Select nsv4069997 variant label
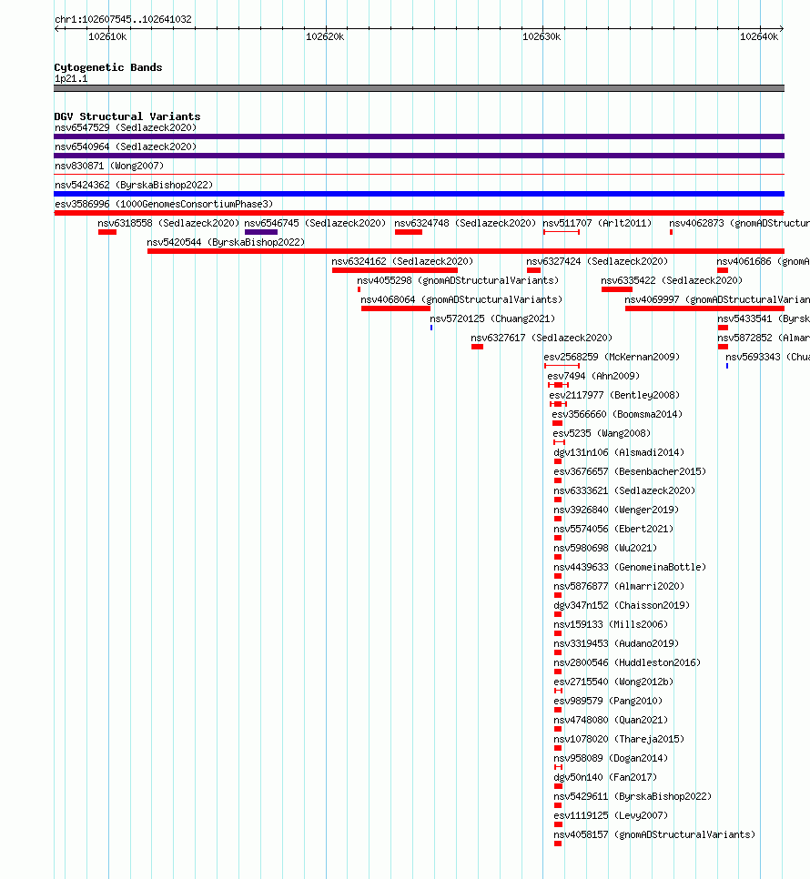This screenshot has width=810, height=879. 717,299
